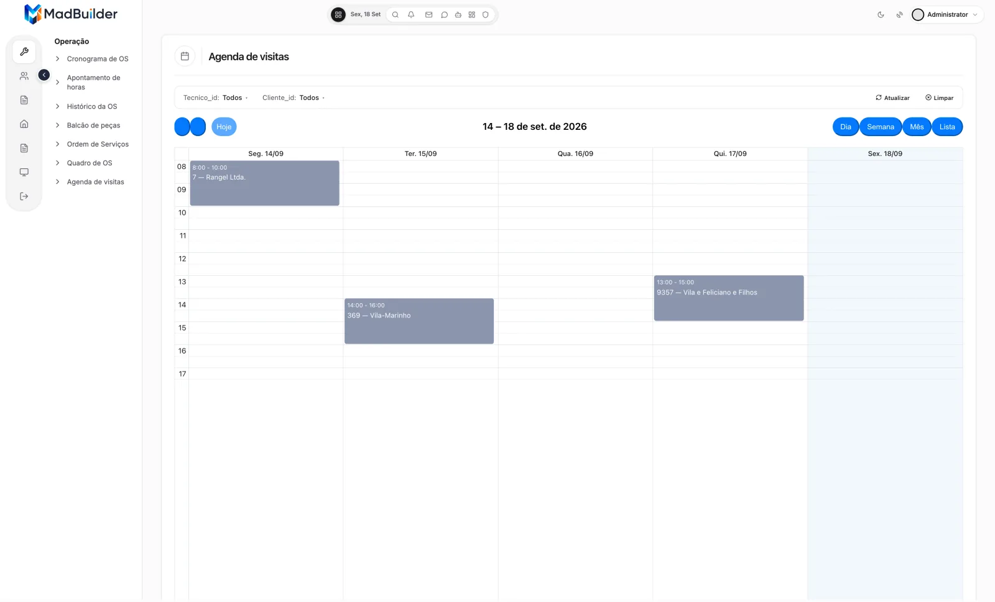Expand chevron next to Ordem de Serviços
The image size is (995, 602).
tap(57, 144)
